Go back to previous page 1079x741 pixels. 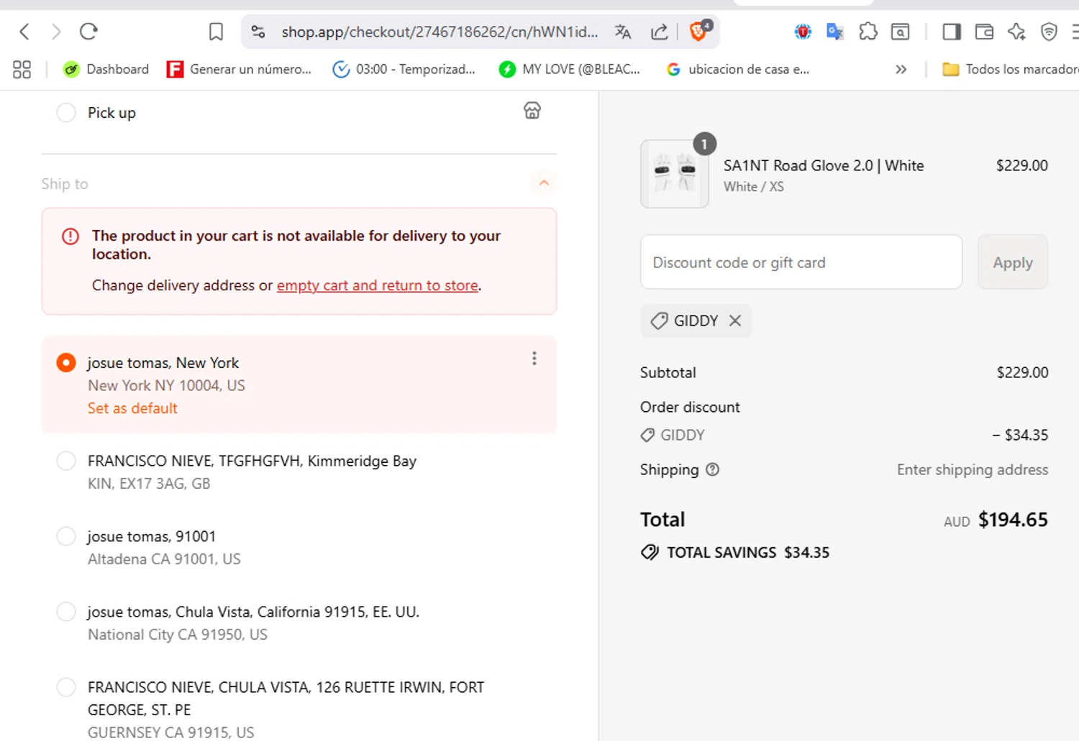24,32
